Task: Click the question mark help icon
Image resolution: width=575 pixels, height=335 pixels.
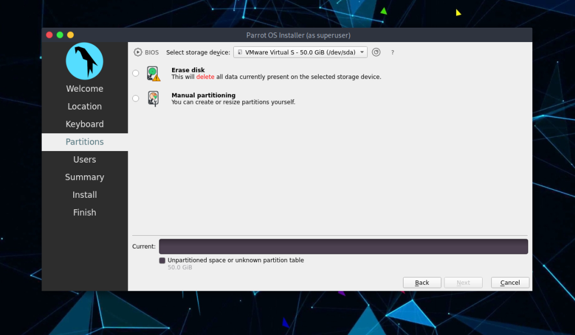Action: pos(393,52)
